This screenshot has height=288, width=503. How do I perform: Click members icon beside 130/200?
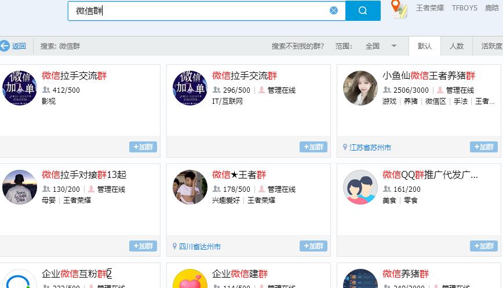coord(46,189)
